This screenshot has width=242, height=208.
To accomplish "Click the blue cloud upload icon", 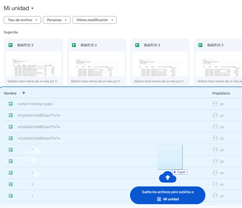I will tap(168, 177).
